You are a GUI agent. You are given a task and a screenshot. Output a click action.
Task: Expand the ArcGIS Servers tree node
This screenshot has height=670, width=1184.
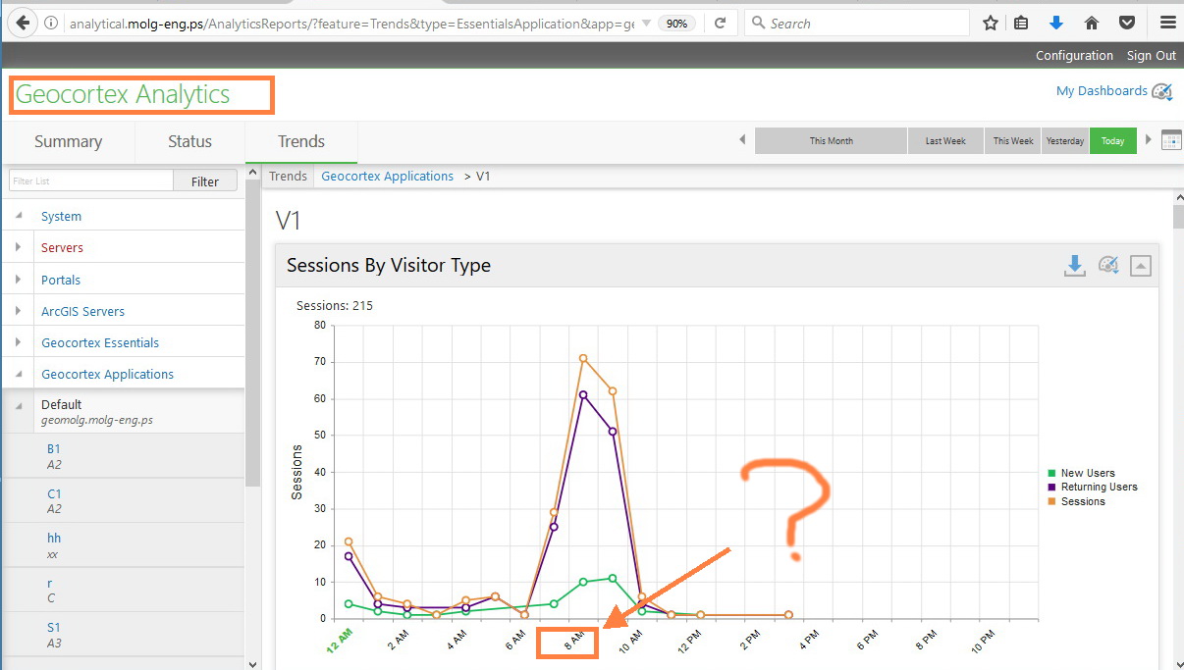click(19, 311)
